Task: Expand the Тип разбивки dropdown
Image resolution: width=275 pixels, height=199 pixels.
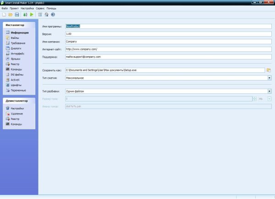Action: (269, 91)
